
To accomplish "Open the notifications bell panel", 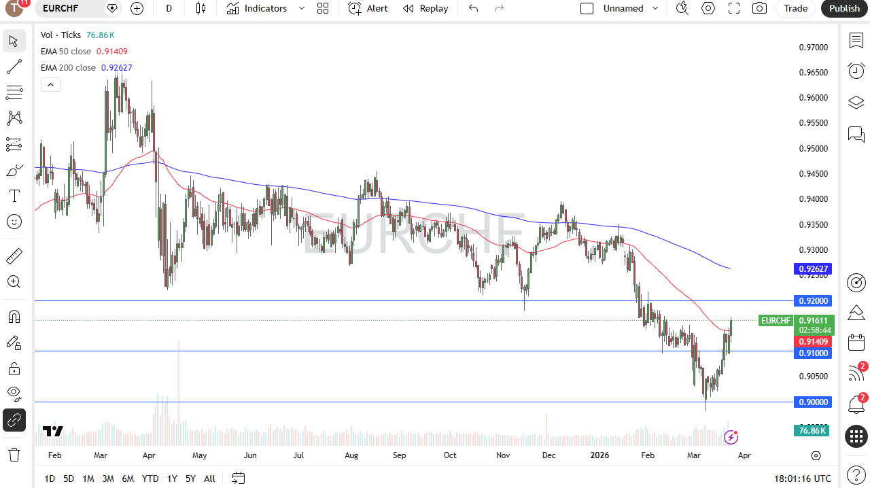I will pos(856,405).
